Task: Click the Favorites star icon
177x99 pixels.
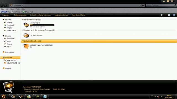Action: (4, 20)
